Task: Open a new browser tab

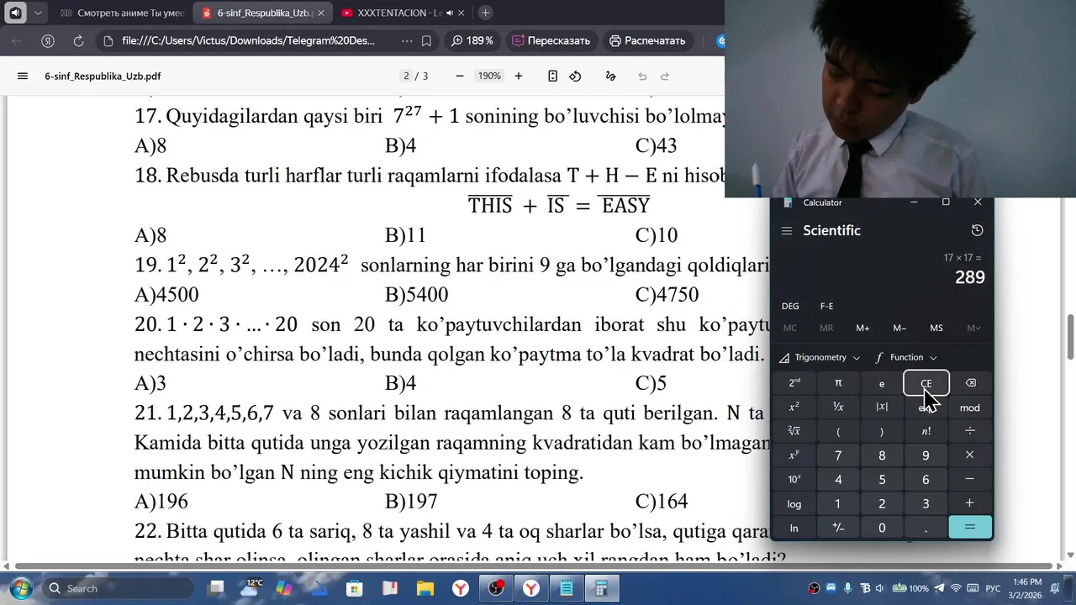Action: click(x=485, y=13)
